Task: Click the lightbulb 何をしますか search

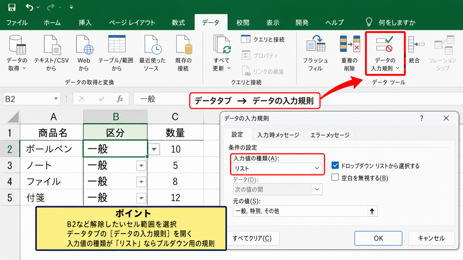Action: 390,22
